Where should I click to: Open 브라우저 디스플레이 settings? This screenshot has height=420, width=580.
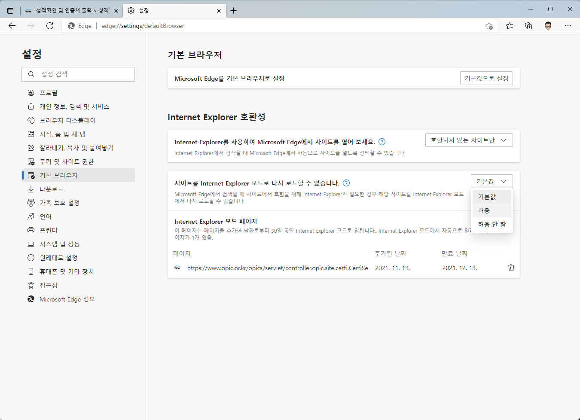(78, 120)
